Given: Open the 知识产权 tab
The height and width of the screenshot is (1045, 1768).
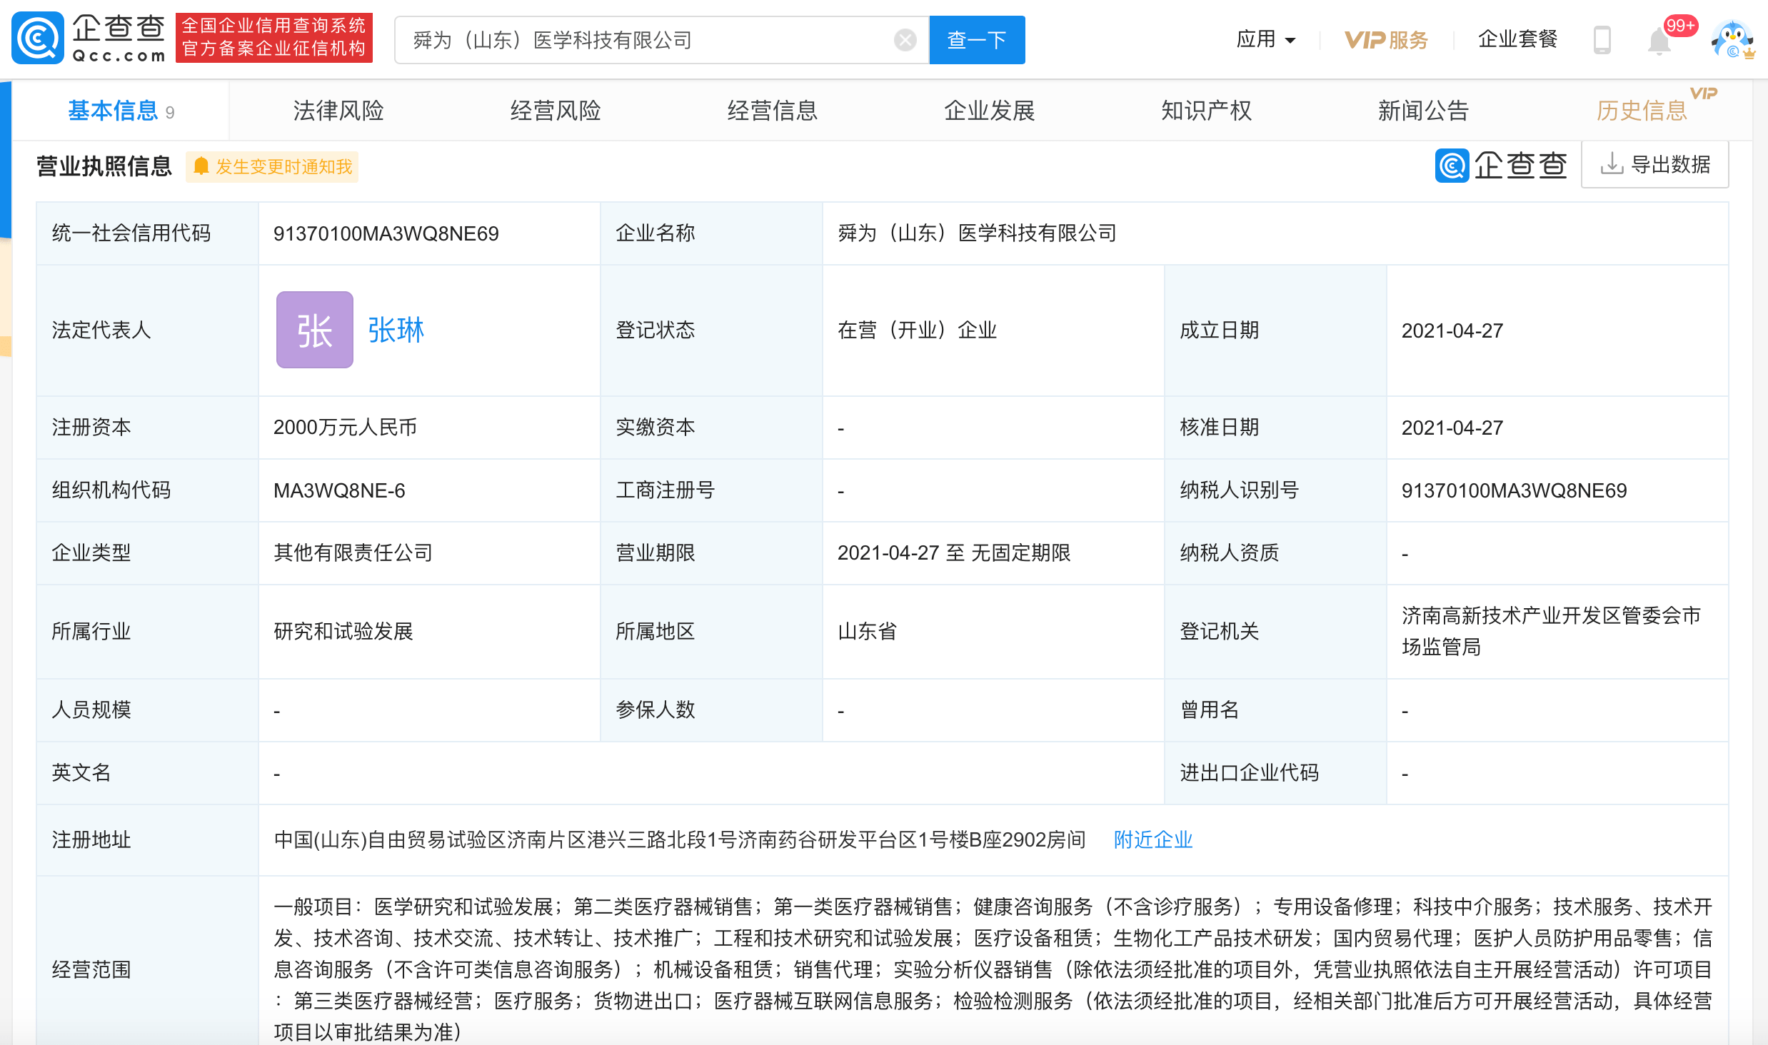Looking at the screenshot, I should click(1207, 111).
